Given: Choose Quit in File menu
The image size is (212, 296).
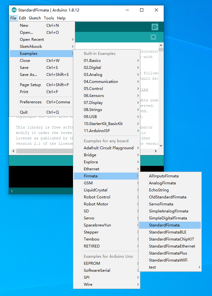Looking at the screenshot, I should [x=42, y=112].
